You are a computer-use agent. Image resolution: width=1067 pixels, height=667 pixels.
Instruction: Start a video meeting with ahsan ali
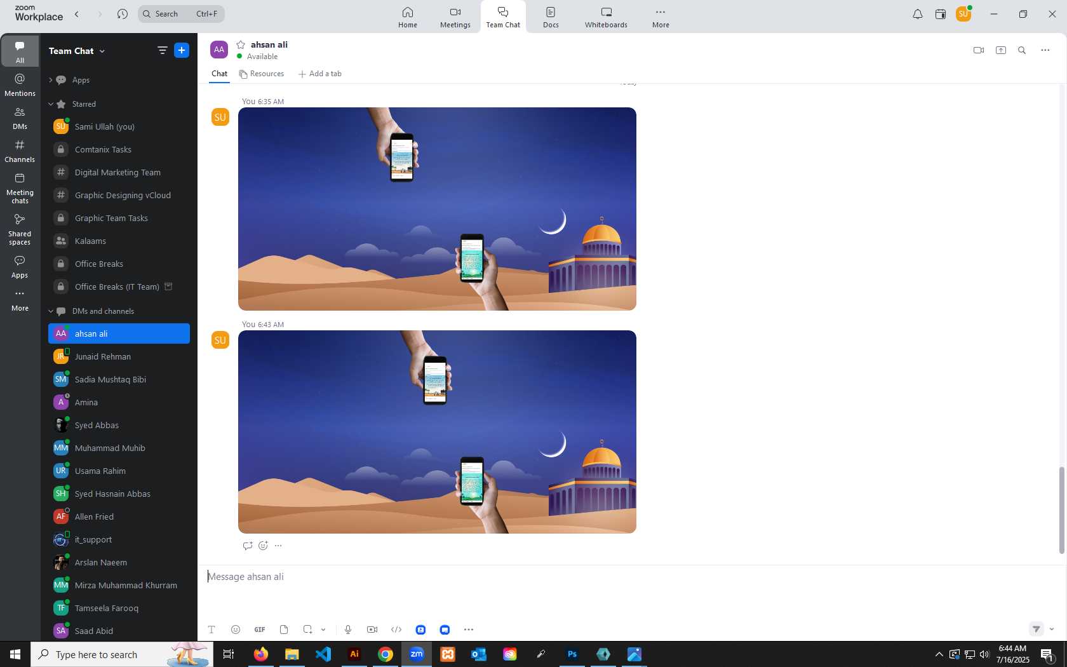point(979,50)
